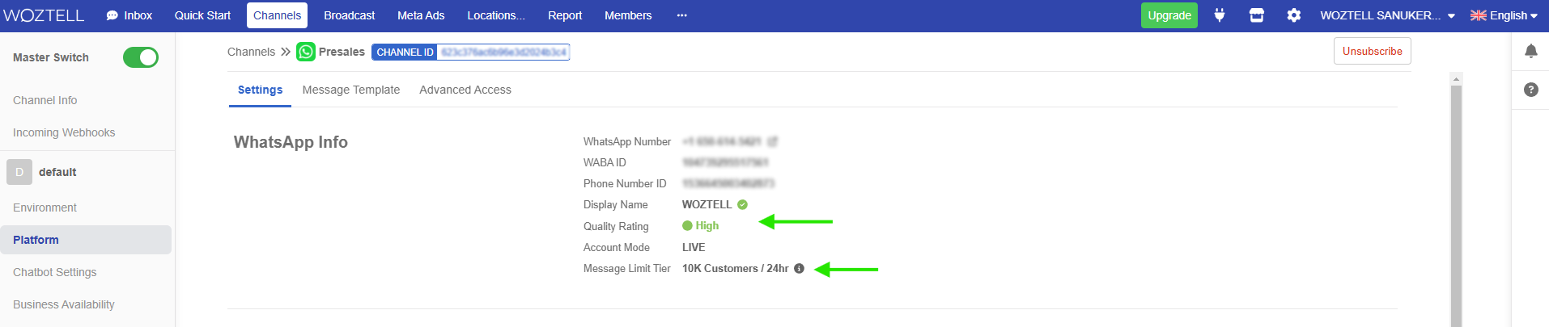Click the WhatsApp channel icon beside Presales

[x=306, y=52]
